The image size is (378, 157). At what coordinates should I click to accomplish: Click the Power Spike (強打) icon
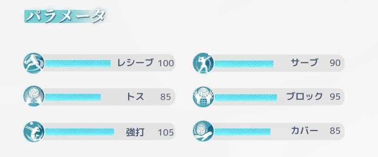pos(34,131)
